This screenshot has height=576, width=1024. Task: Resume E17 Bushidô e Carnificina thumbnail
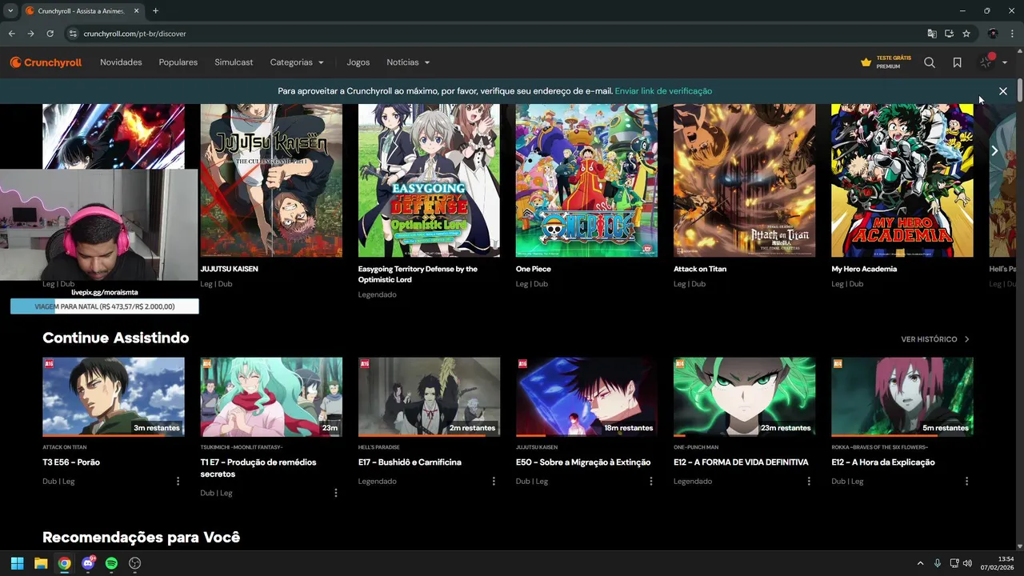pyautogui.click(x=429, y=397)
